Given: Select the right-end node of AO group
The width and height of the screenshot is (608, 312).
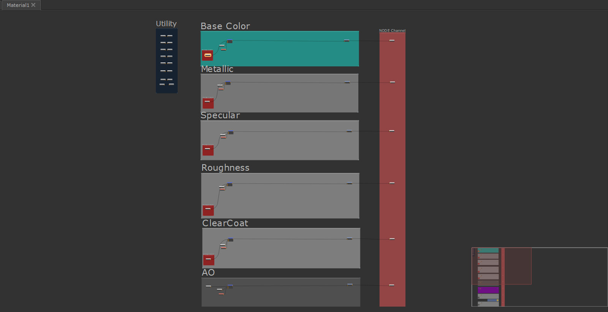Looking at the screenshot, I should click(x=350, y=285).
